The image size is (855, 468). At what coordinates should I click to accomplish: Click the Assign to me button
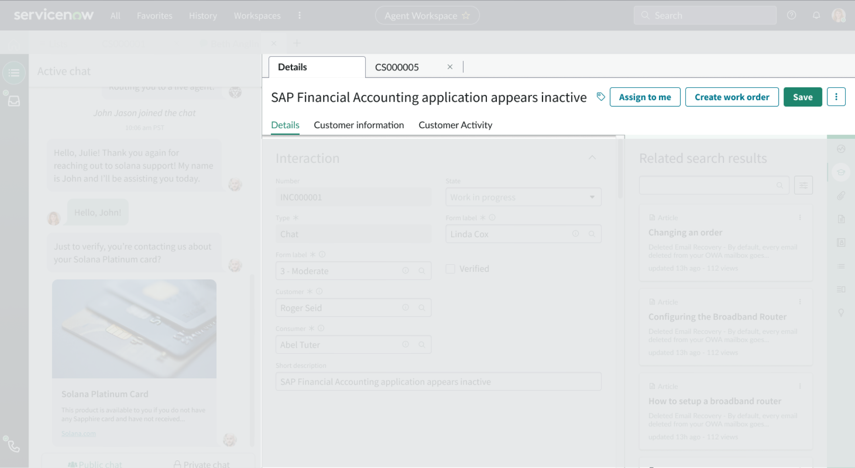point(644,97)
